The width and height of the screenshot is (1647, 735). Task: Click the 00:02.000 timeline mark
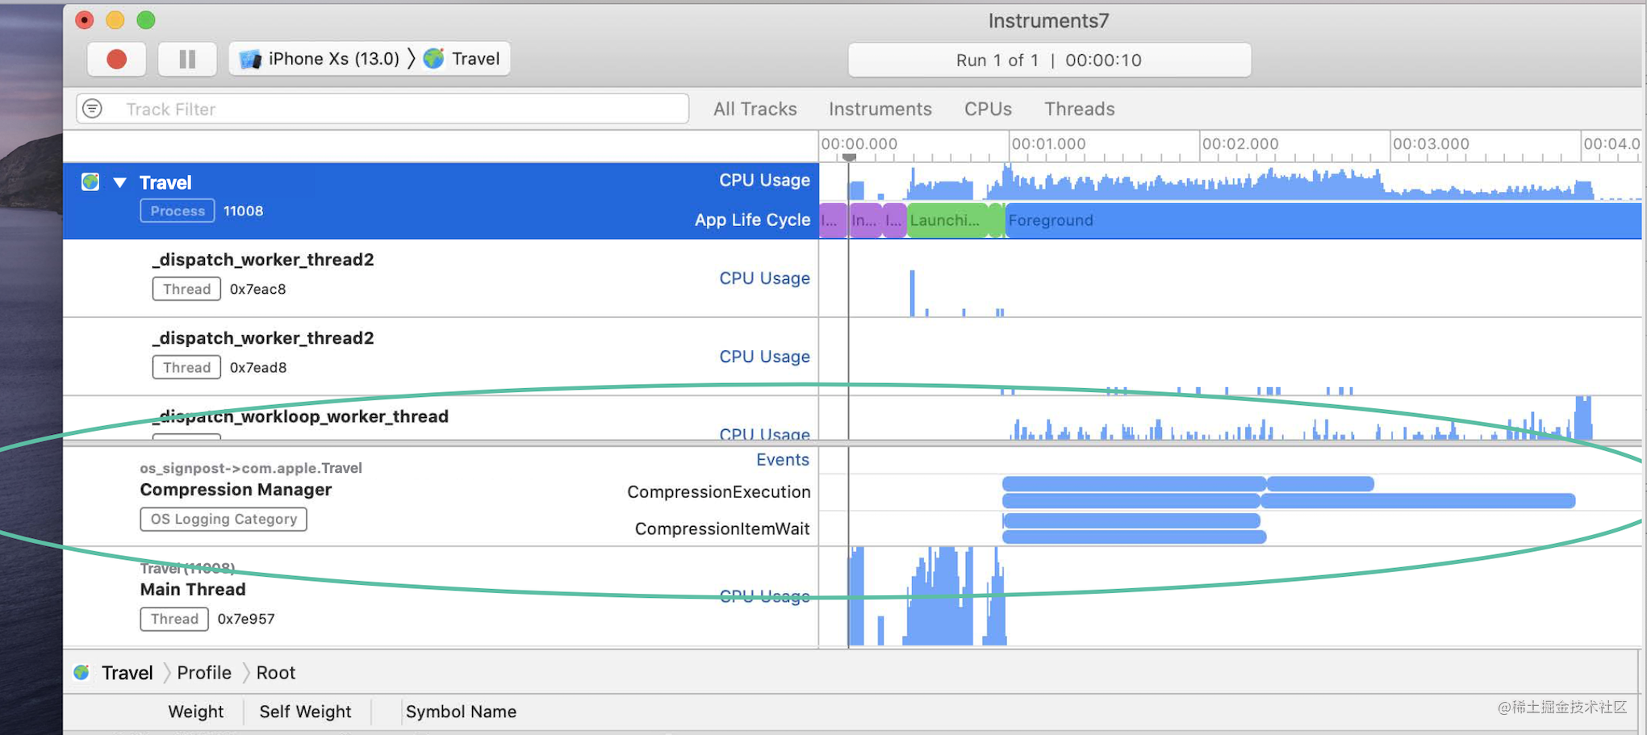(1239, 144)
